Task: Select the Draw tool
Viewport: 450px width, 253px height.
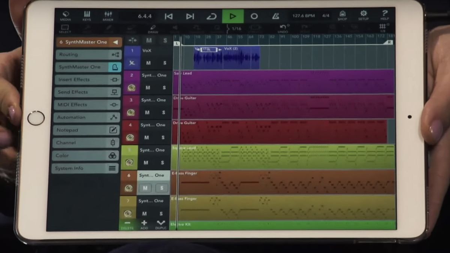Action: point(153,28)
